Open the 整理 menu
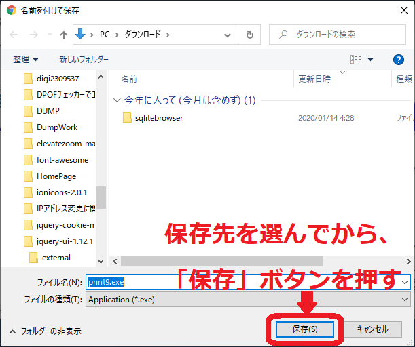The image size is (415, 347). (25, 60)
